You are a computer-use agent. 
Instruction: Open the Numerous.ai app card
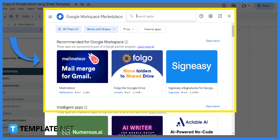point(82,125)
